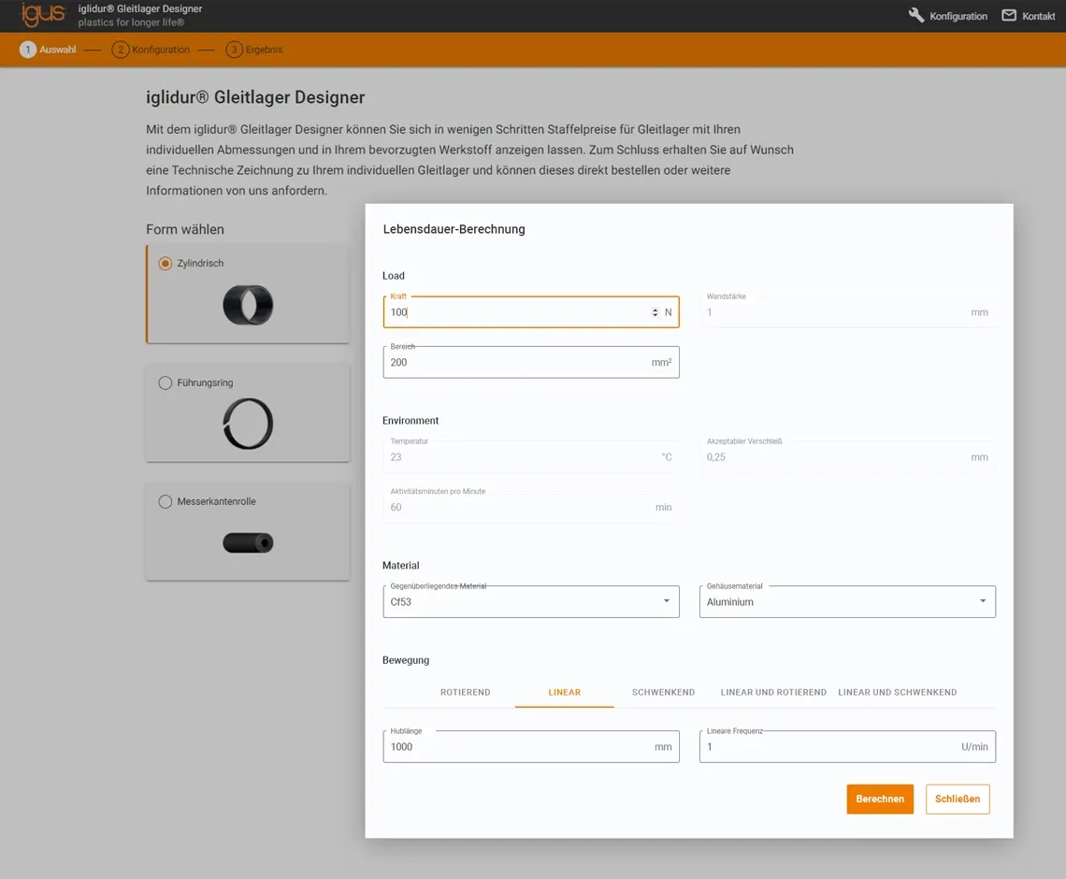Image resolution: width=1066 pixels, height=879 pixels.
Task: Select the Messerkantenrolle radio button
Action: click(x=165, y=501)
